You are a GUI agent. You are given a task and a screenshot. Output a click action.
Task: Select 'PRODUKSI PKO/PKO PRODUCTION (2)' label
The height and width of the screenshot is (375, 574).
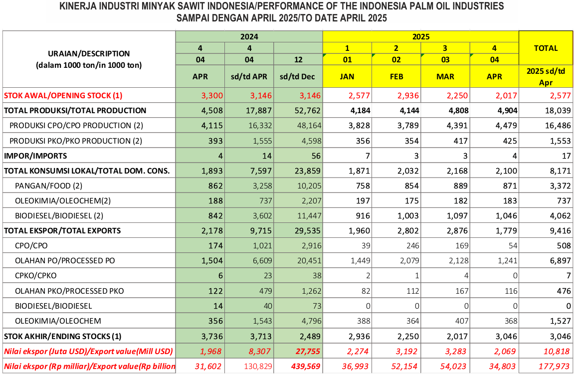pyautogui.click(x=75, y=141)
